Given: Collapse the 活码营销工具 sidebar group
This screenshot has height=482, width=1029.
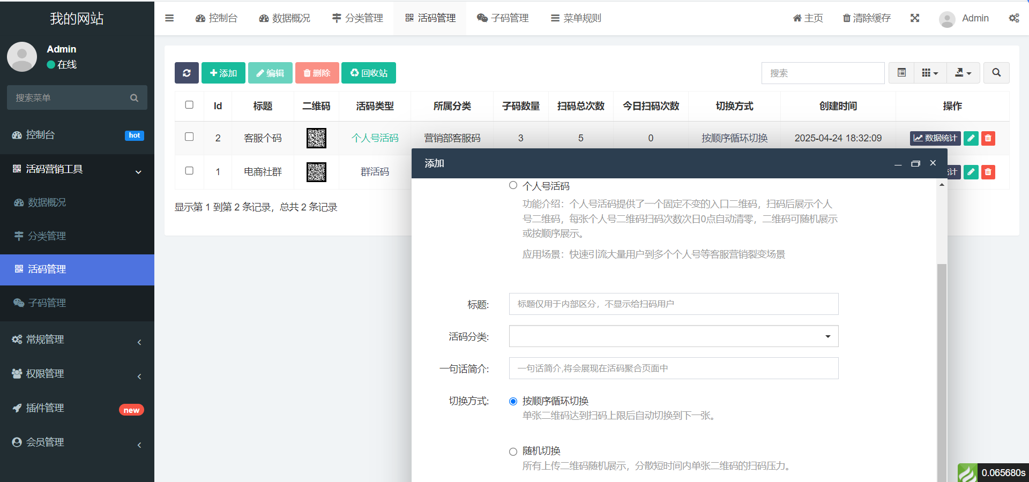Looking at the screenshot, I should click(x=77, y=170).
